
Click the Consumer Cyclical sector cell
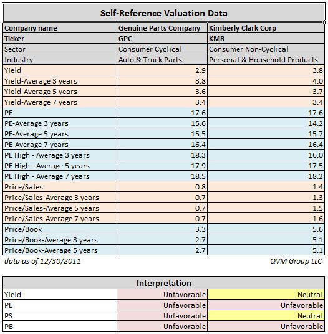[162, 49]
